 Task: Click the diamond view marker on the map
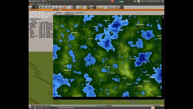[126, 84]
